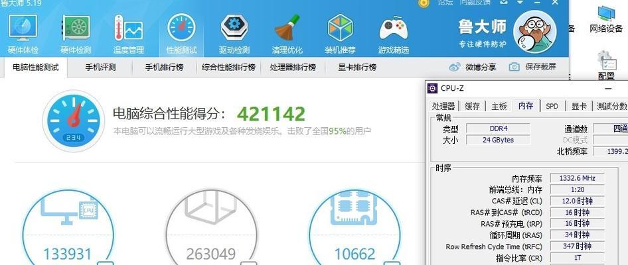Click tRFC value 347 时钟

point(577,246)
